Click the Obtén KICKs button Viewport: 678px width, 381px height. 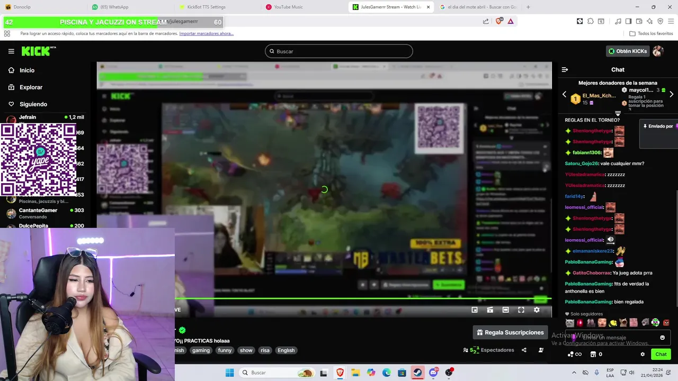(x=628, y=51)
